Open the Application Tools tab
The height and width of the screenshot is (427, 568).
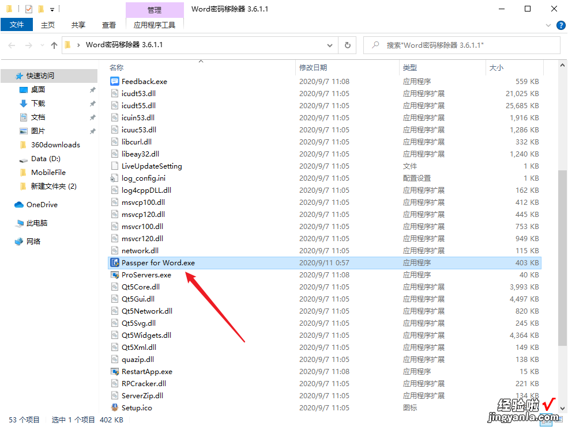[155, 25]
